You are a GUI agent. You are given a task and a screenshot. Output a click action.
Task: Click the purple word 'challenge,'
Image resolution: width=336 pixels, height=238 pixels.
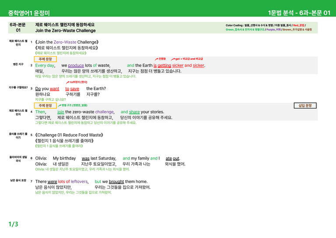coord(105,112)
